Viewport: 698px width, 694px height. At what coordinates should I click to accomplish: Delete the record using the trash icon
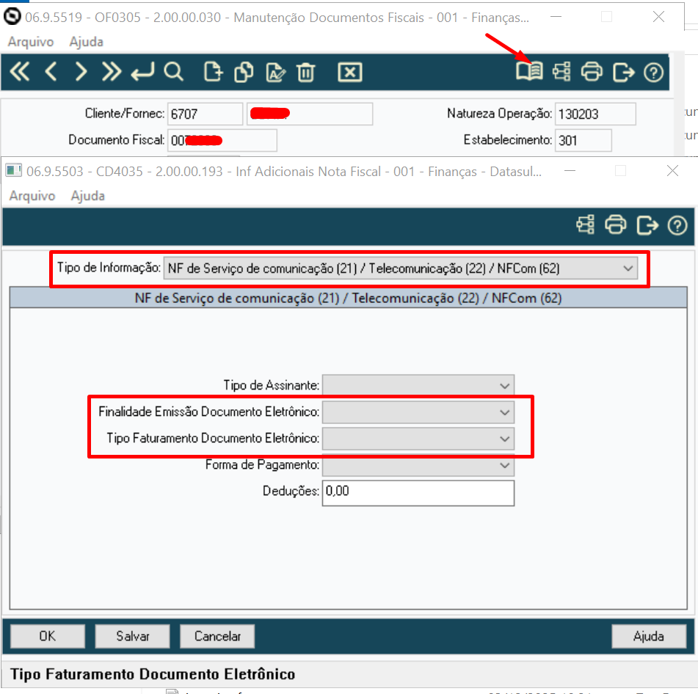306,72
